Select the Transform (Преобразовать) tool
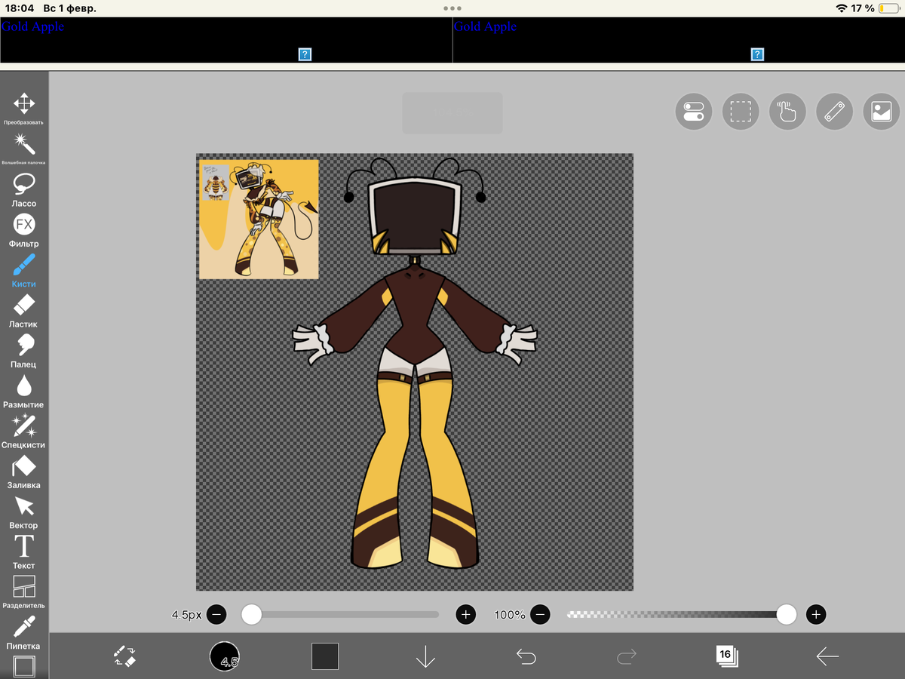This screenshot has width=905, height=679. (x=24, y=109)
